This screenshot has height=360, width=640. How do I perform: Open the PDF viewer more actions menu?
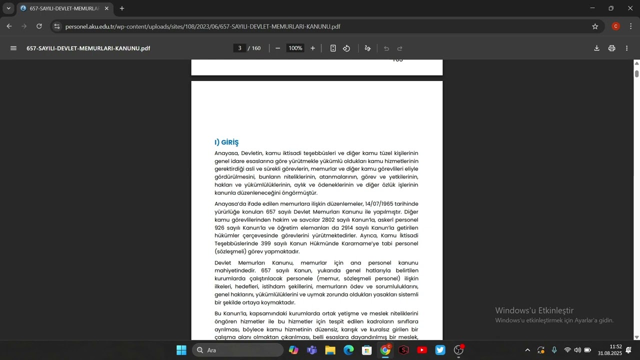coord(626,48)
